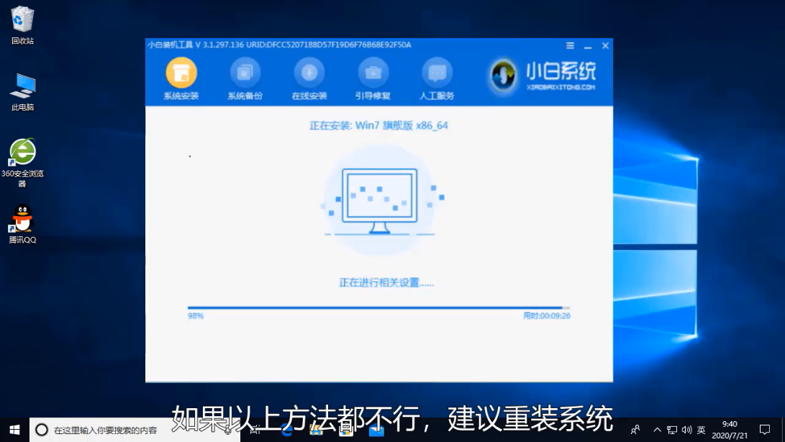785x442 pixels.
Task: Go to the 人工服务 tab
Action: click(x=437, y=80)
